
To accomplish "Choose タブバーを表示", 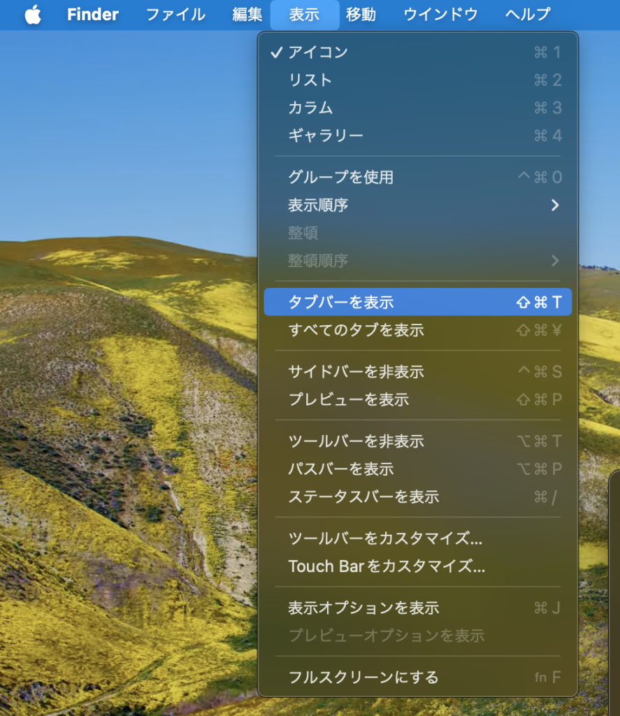I will point(418,302).
